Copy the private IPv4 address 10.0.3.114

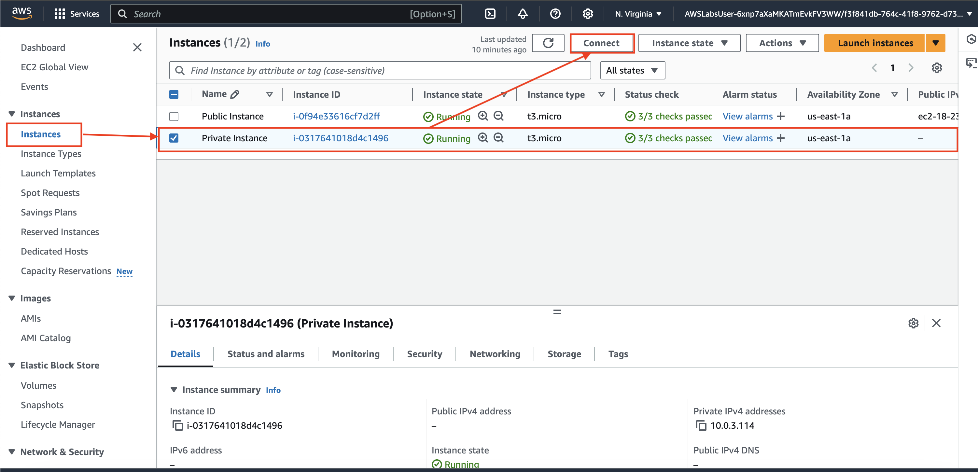click(701, 425)
